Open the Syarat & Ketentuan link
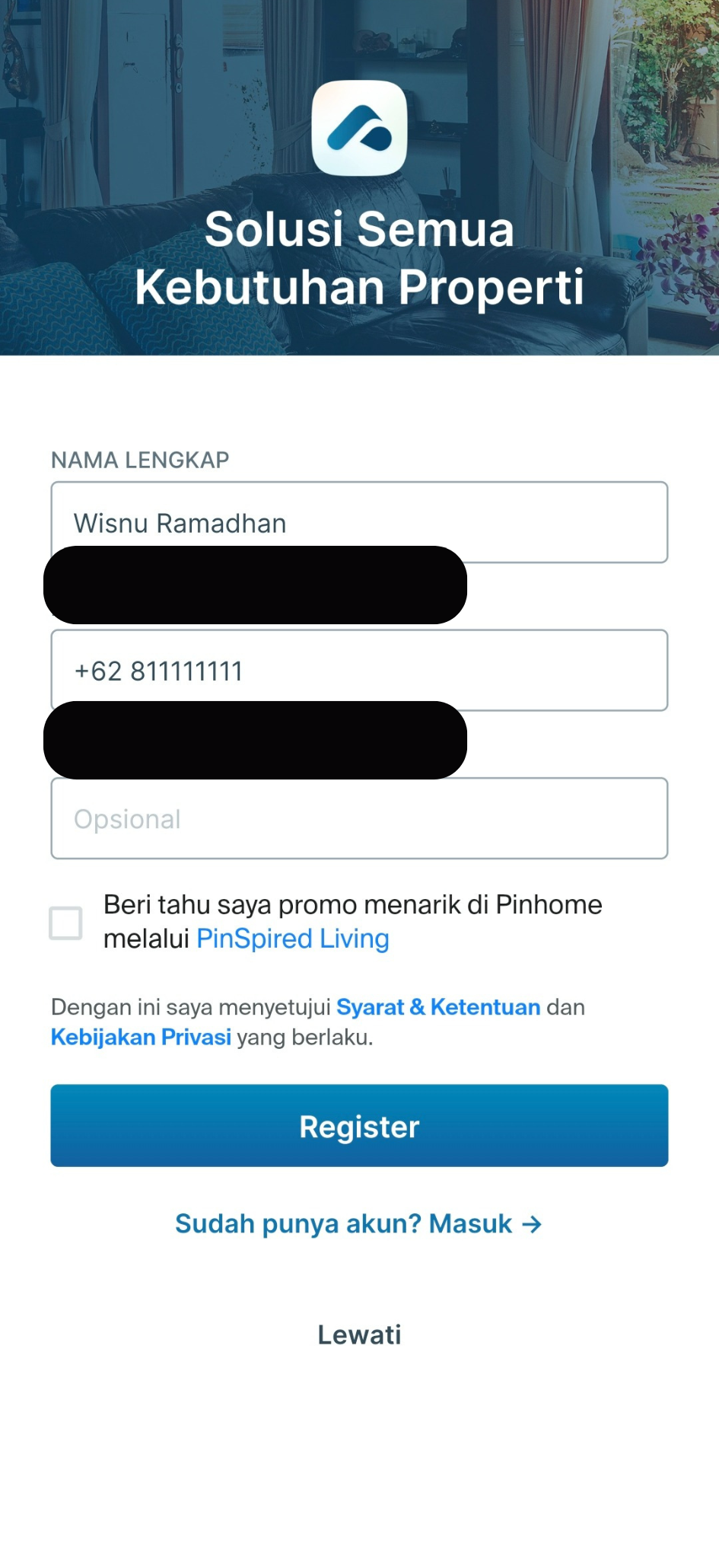 [x=438, y=1007]
